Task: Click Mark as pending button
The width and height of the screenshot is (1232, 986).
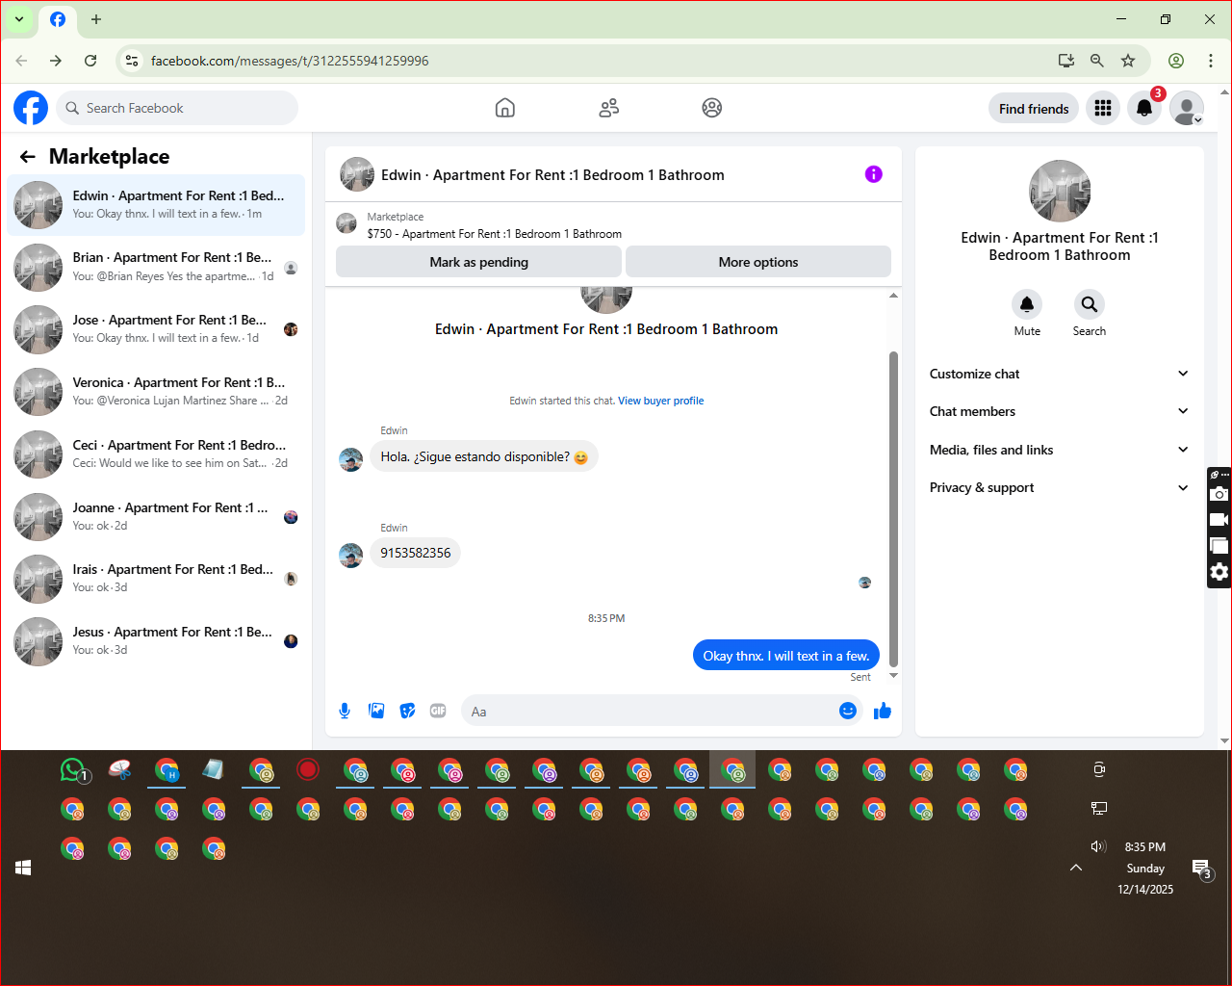Action: pyautogui.click(x=478, y=262)
